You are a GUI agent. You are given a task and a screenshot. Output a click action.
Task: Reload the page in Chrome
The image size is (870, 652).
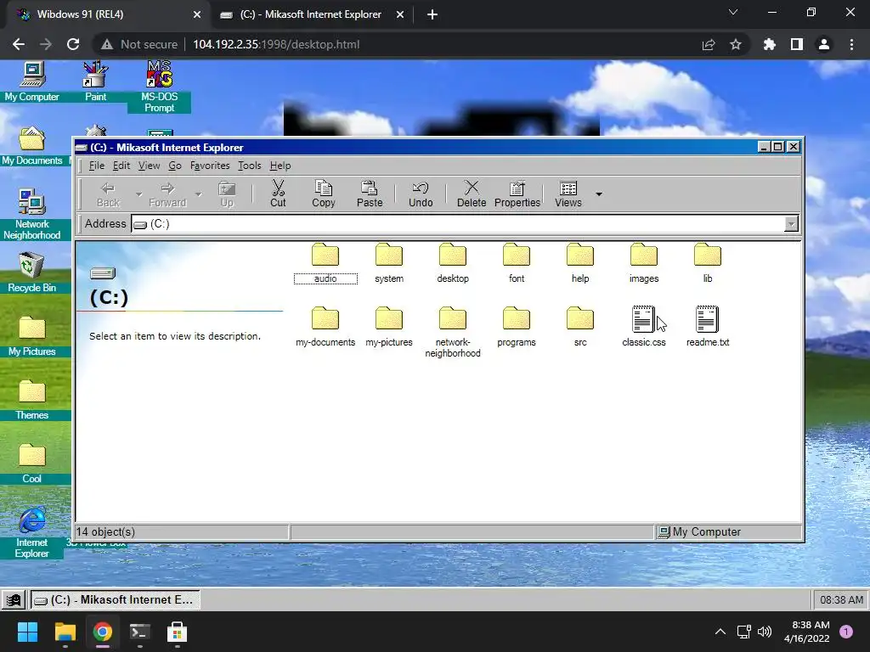(73, 44)
